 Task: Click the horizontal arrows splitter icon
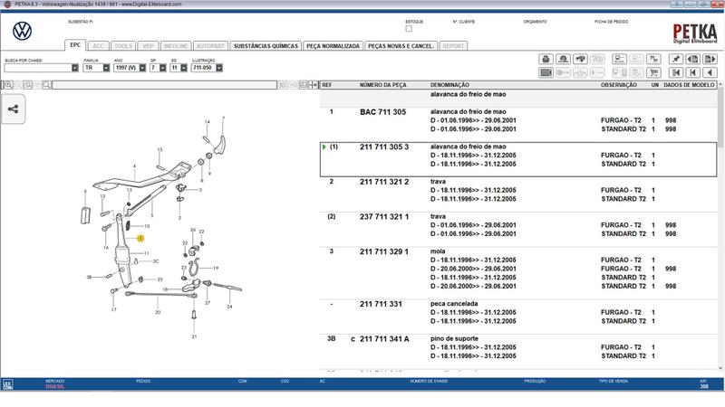coord(313,85)
